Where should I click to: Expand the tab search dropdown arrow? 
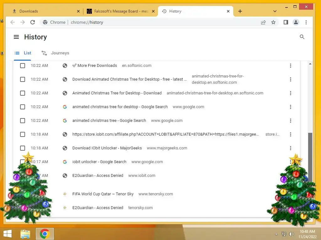pos(275,11)
